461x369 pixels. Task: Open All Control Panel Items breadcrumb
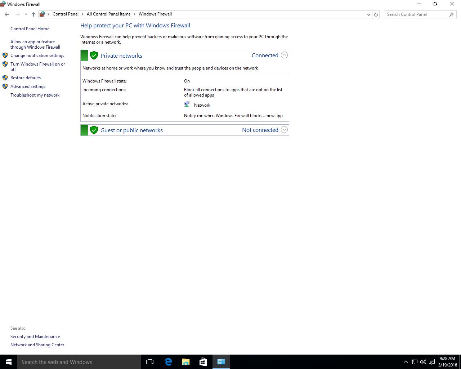tap(108, 14)
